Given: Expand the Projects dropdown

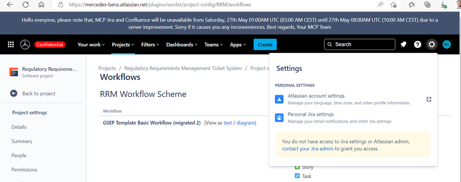Looking at the screenshot, I should click(x=123, y=45).
